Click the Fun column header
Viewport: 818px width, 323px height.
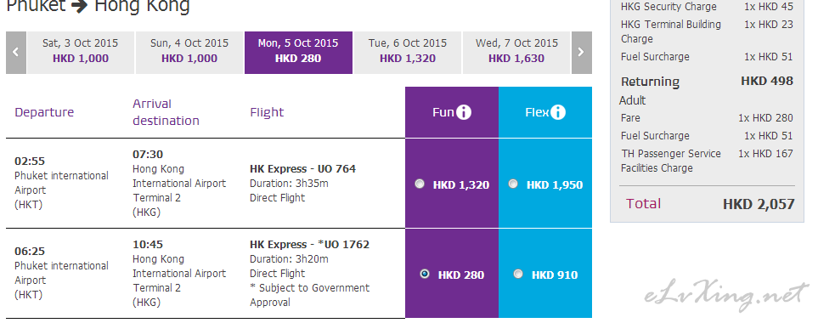point(452,112)
